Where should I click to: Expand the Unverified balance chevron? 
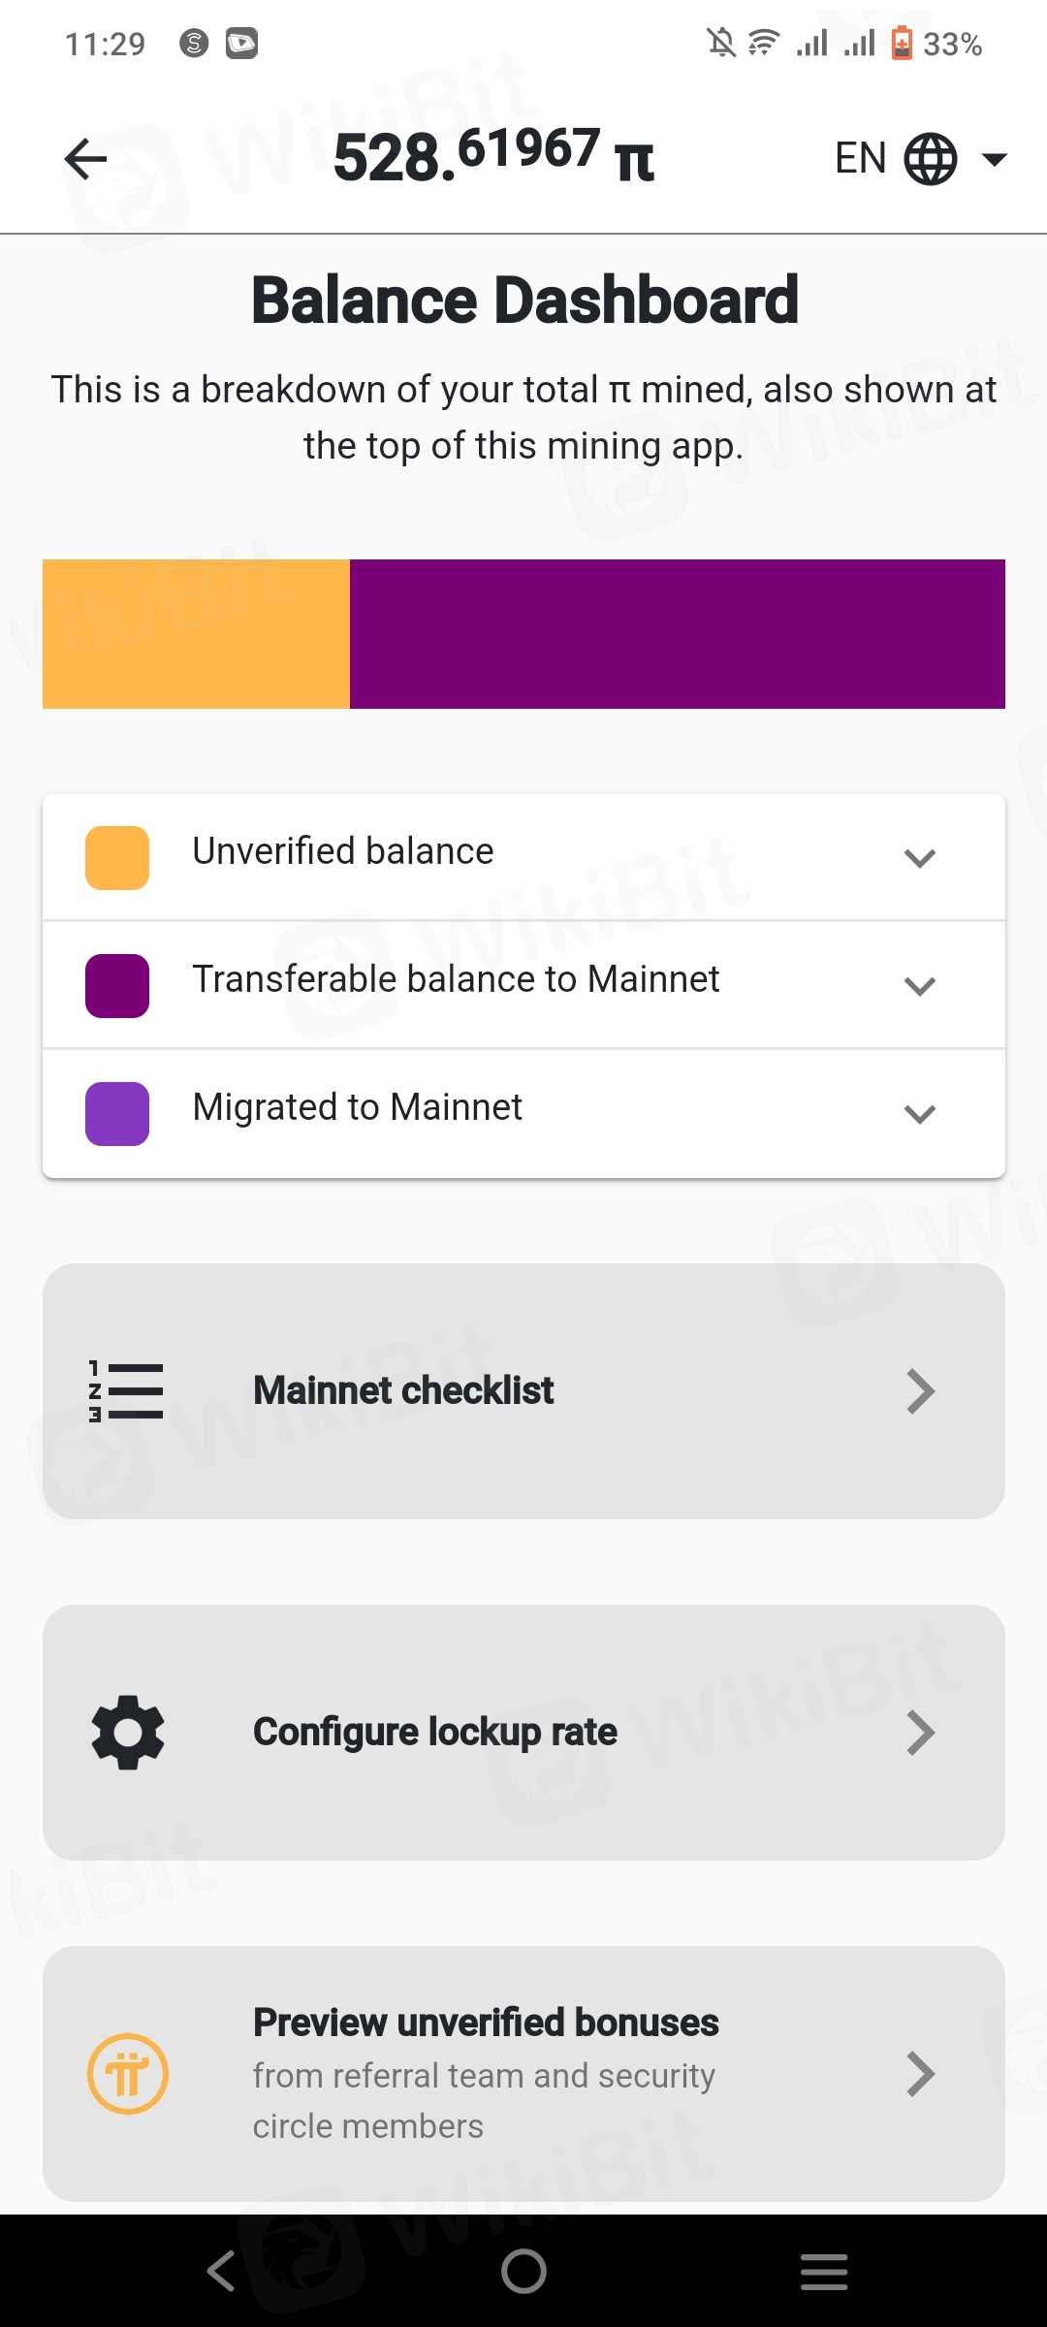click(919, 857)
